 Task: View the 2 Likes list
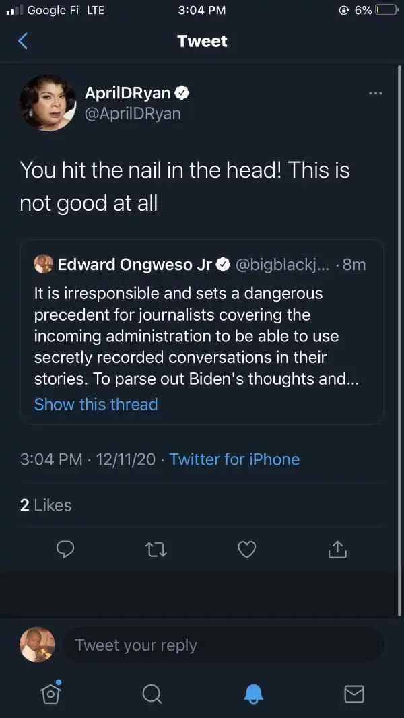[x=46, y=505]
